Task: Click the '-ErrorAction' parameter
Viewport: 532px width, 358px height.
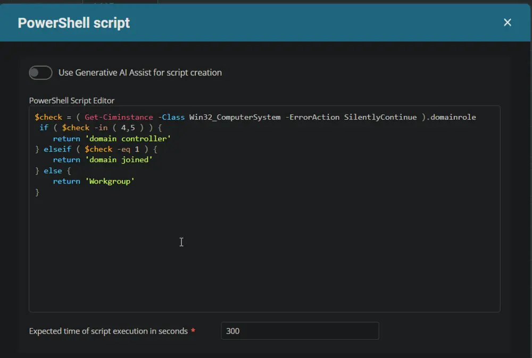Action: click(312, 117)
